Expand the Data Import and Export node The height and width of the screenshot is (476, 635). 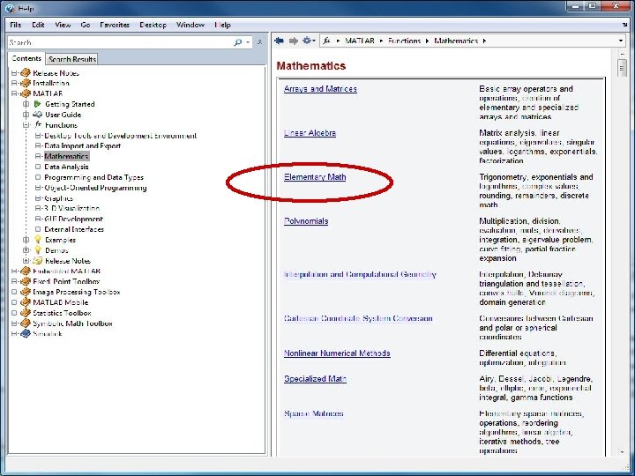point(38,145)
